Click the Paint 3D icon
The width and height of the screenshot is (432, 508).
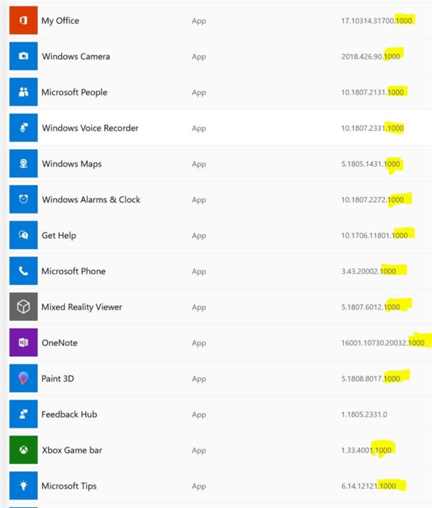tap(23, 378)
